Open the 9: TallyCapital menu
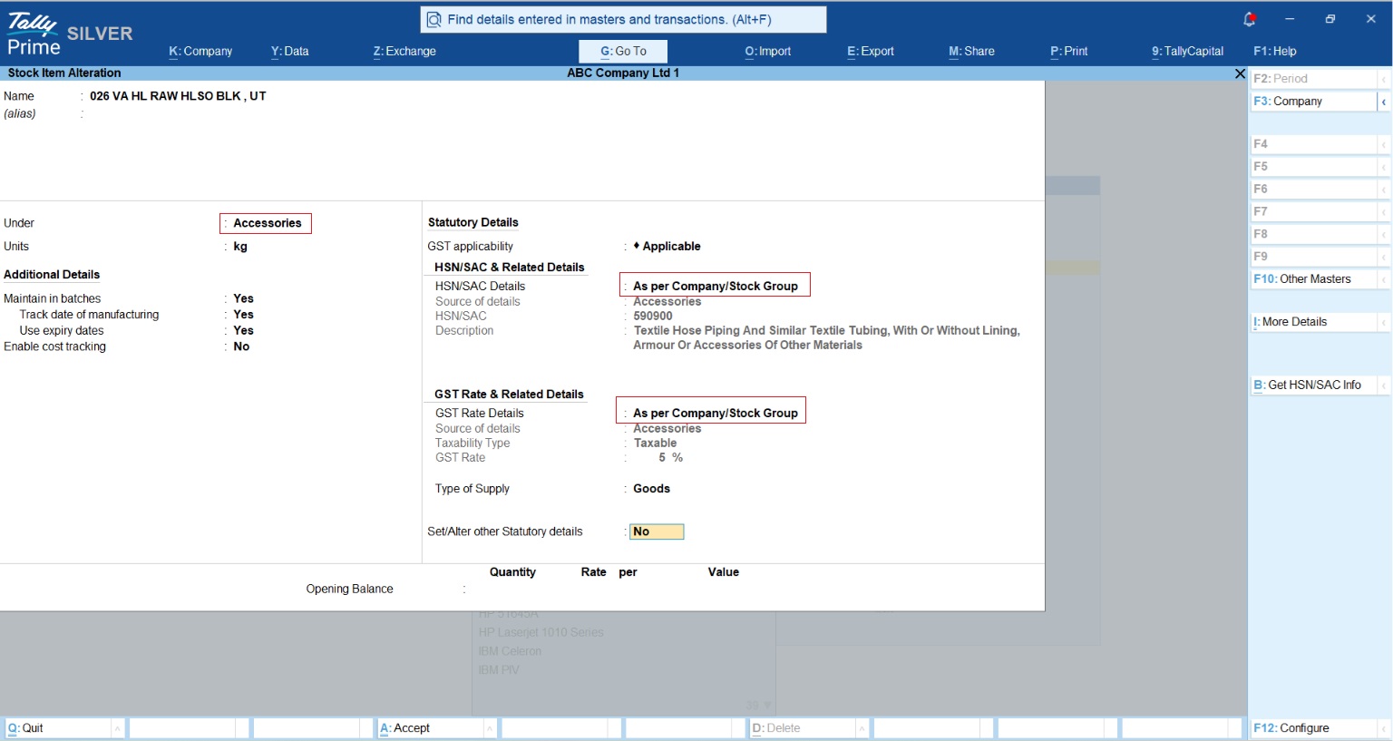Image resolution: width=1393 pixels, height=741 pixels. 1187,51
